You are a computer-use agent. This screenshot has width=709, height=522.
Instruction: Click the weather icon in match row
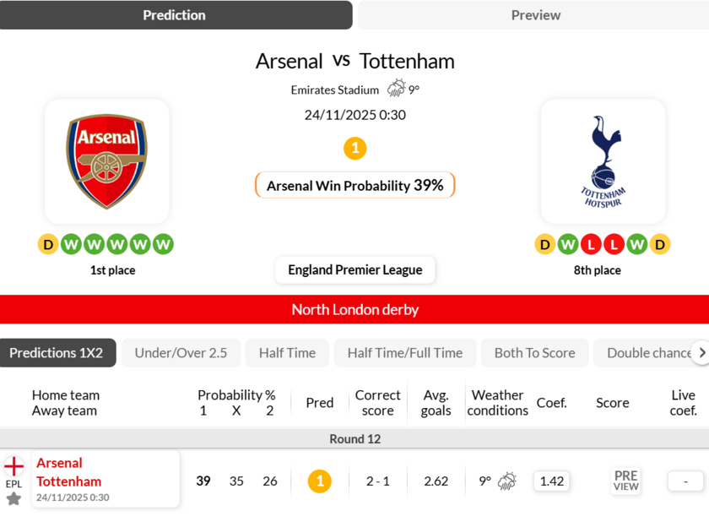(x=506, y=481)
